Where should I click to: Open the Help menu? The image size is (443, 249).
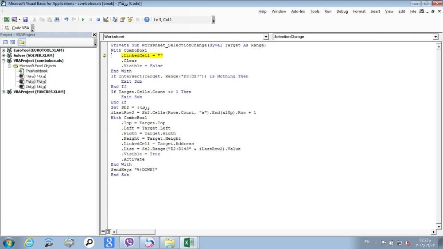point(262,11)
